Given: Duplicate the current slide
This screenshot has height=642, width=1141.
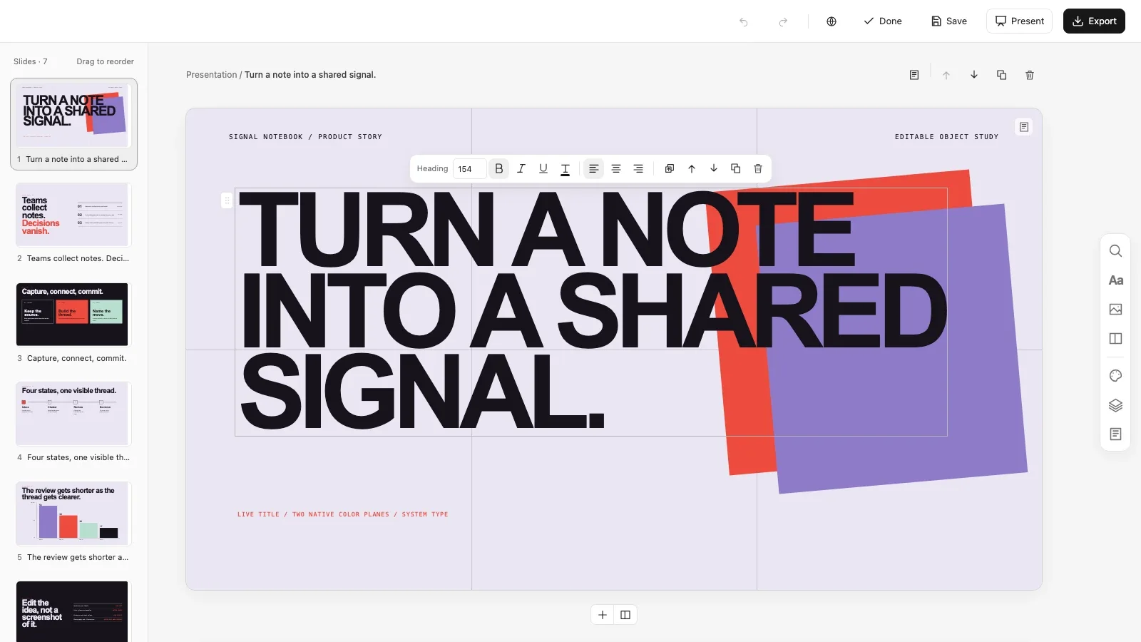Looking at the screenshot, I should pyautogui.click(x=1002, y=75).
